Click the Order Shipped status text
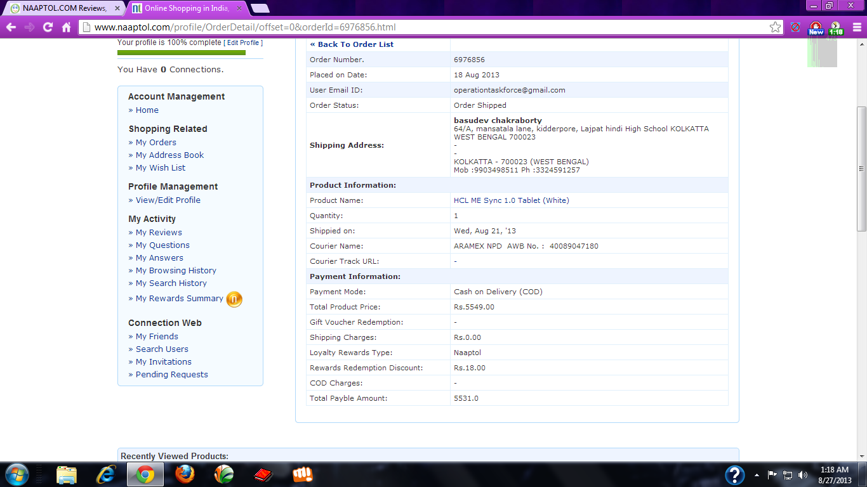The image size is (867, 487). [x=480, y=105]
